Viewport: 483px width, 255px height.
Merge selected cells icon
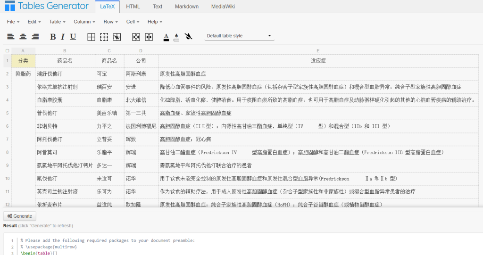[x=136, y=37]
